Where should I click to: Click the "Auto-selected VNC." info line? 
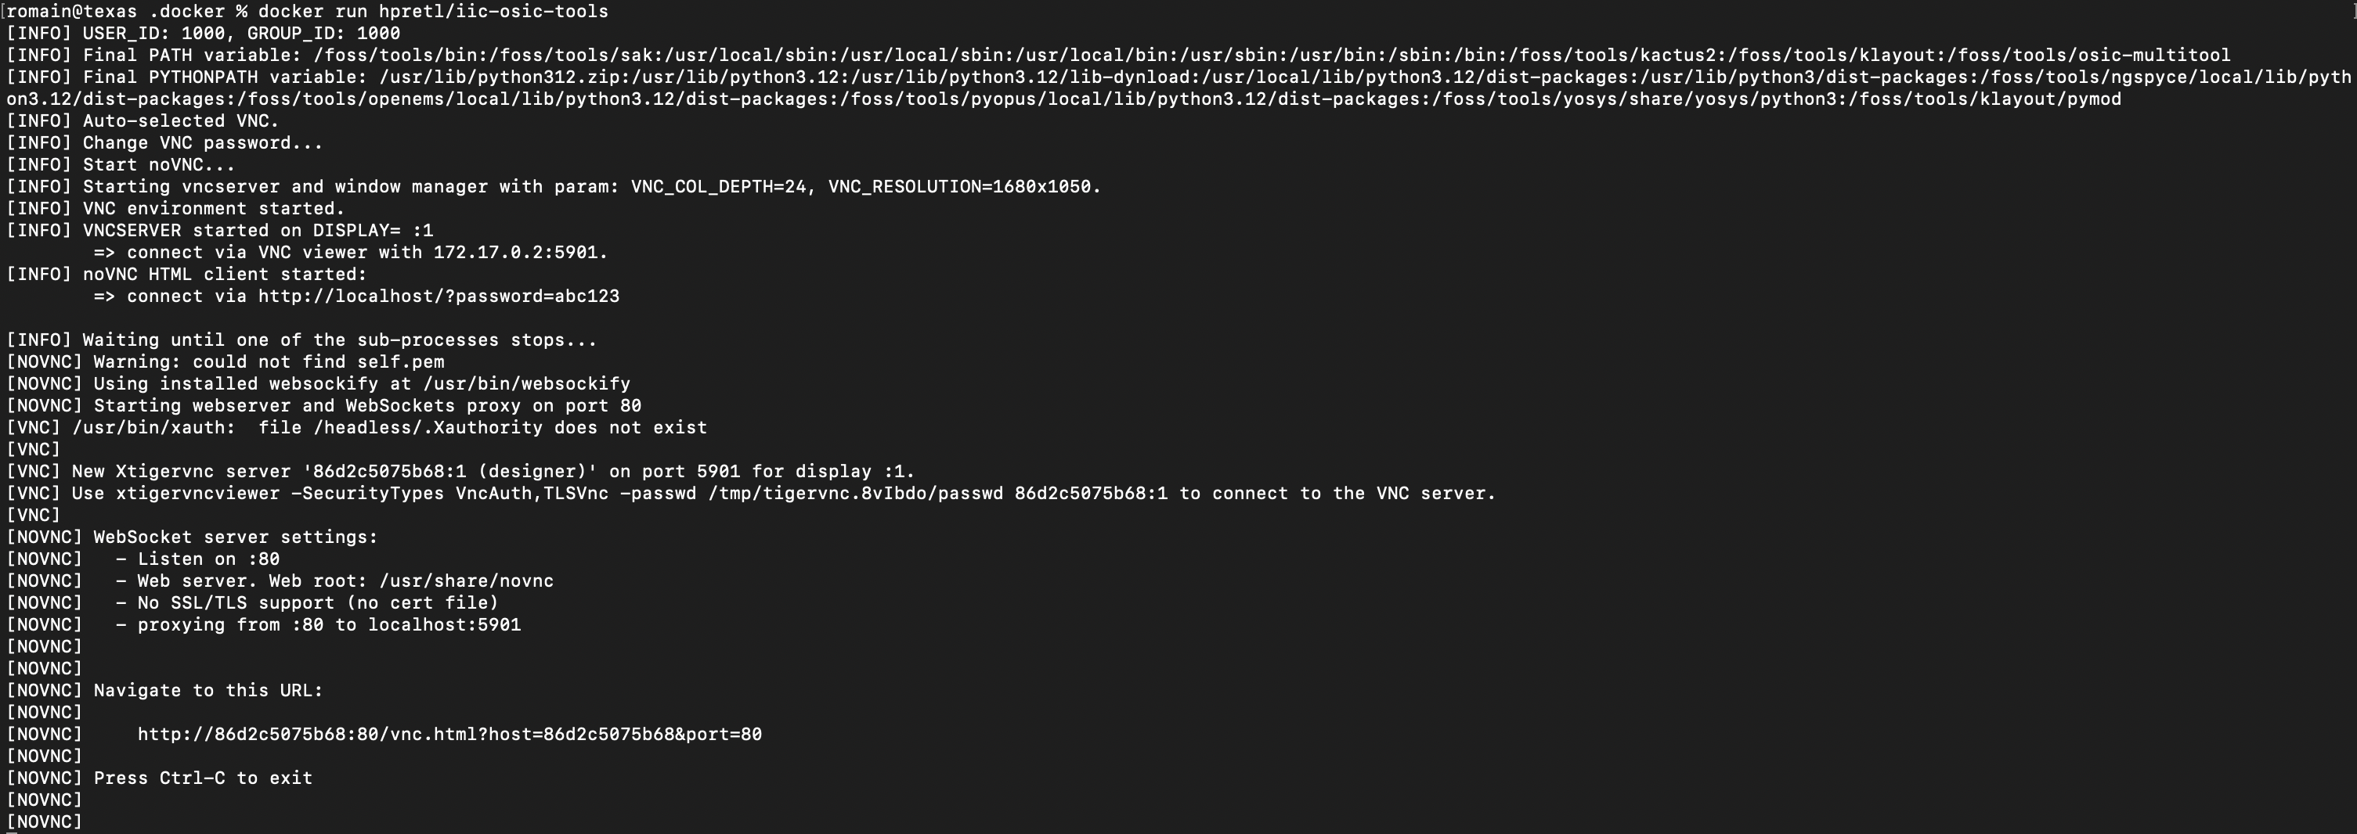click(180, 120)
